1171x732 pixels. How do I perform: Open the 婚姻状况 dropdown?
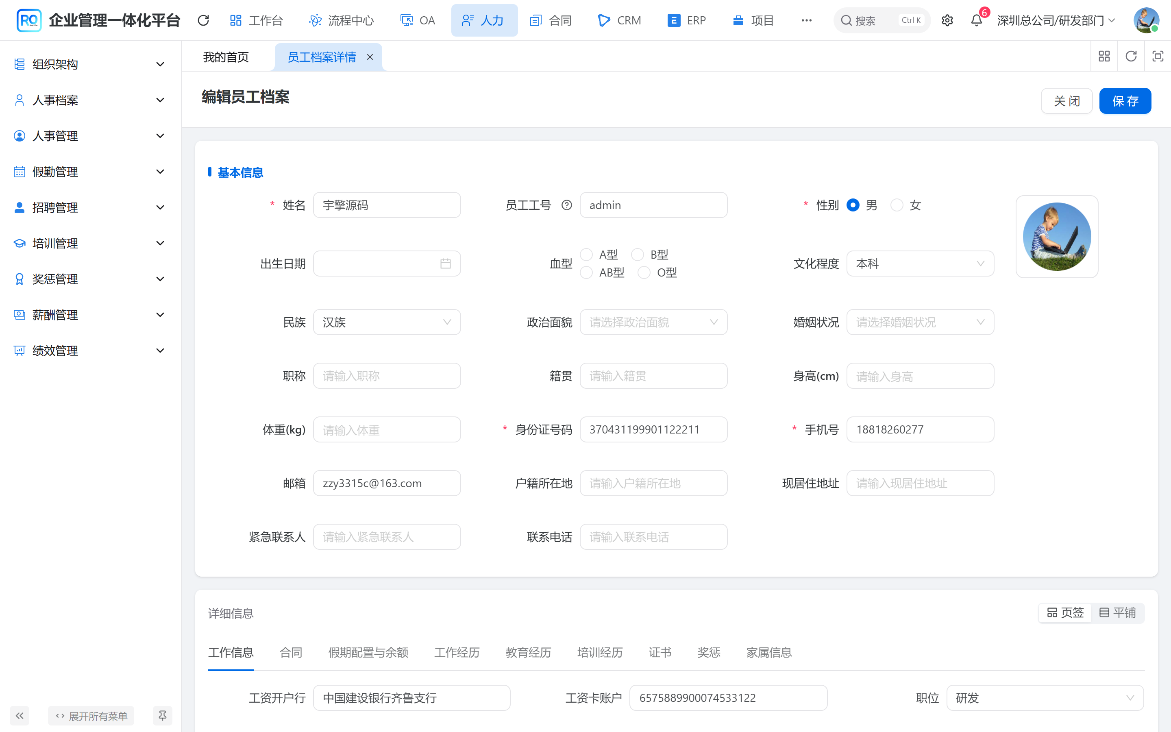(x=920, y=322)
